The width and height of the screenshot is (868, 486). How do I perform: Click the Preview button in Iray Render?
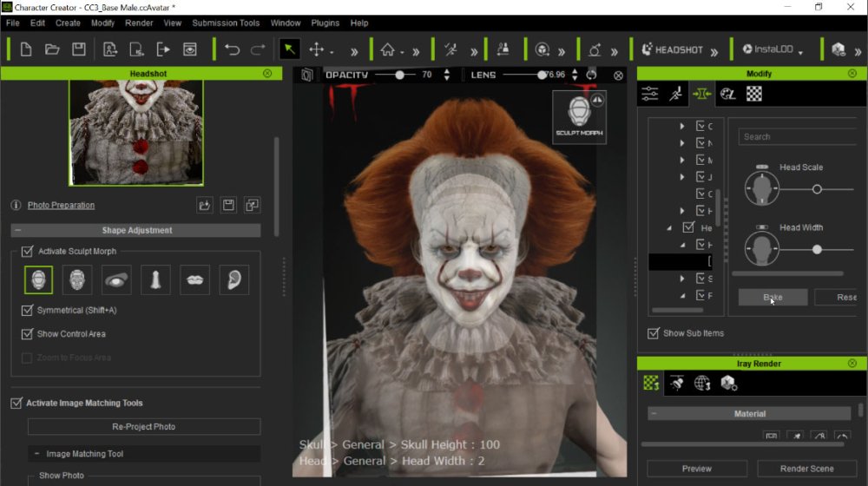point(697,469)
